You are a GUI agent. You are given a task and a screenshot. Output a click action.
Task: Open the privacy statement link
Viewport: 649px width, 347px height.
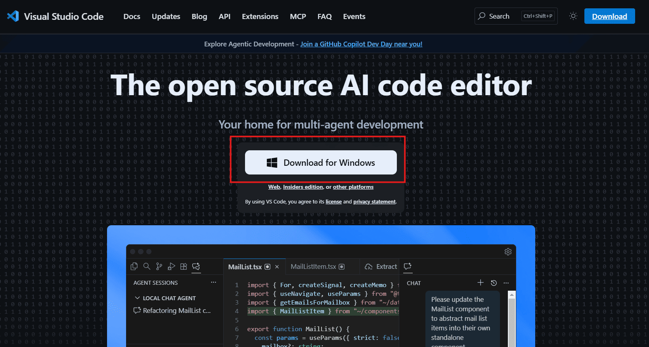[x=374, y=201]
